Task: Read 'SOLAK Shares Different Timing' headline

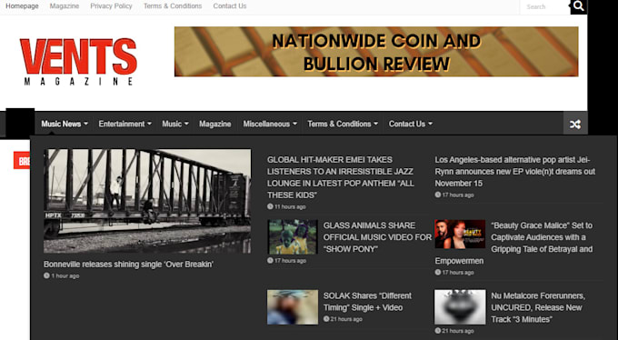Action: pyautogui.click(x=367, y=302)
